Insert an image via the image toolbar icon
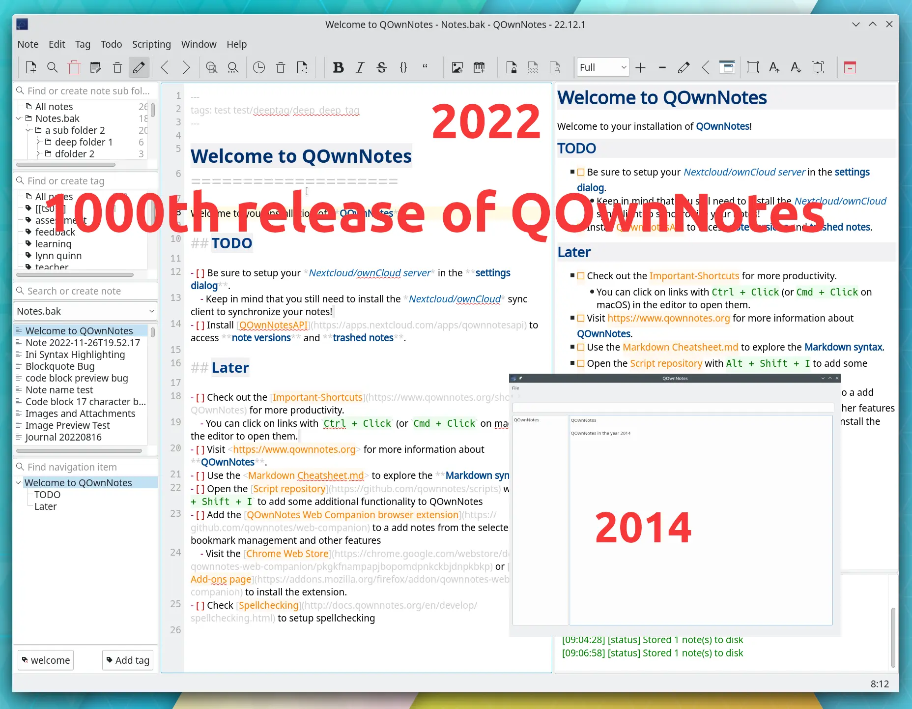This screenshot has width=912, height=709. coord(457,67)
